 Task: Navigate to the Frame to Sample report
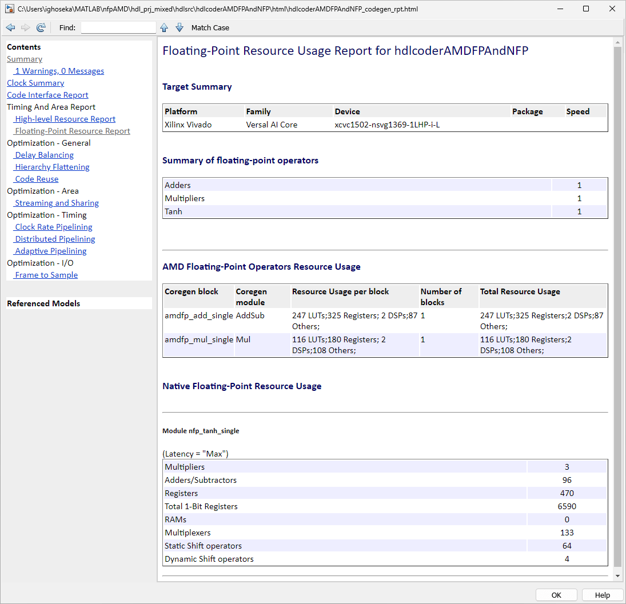(x=46, y=275)
